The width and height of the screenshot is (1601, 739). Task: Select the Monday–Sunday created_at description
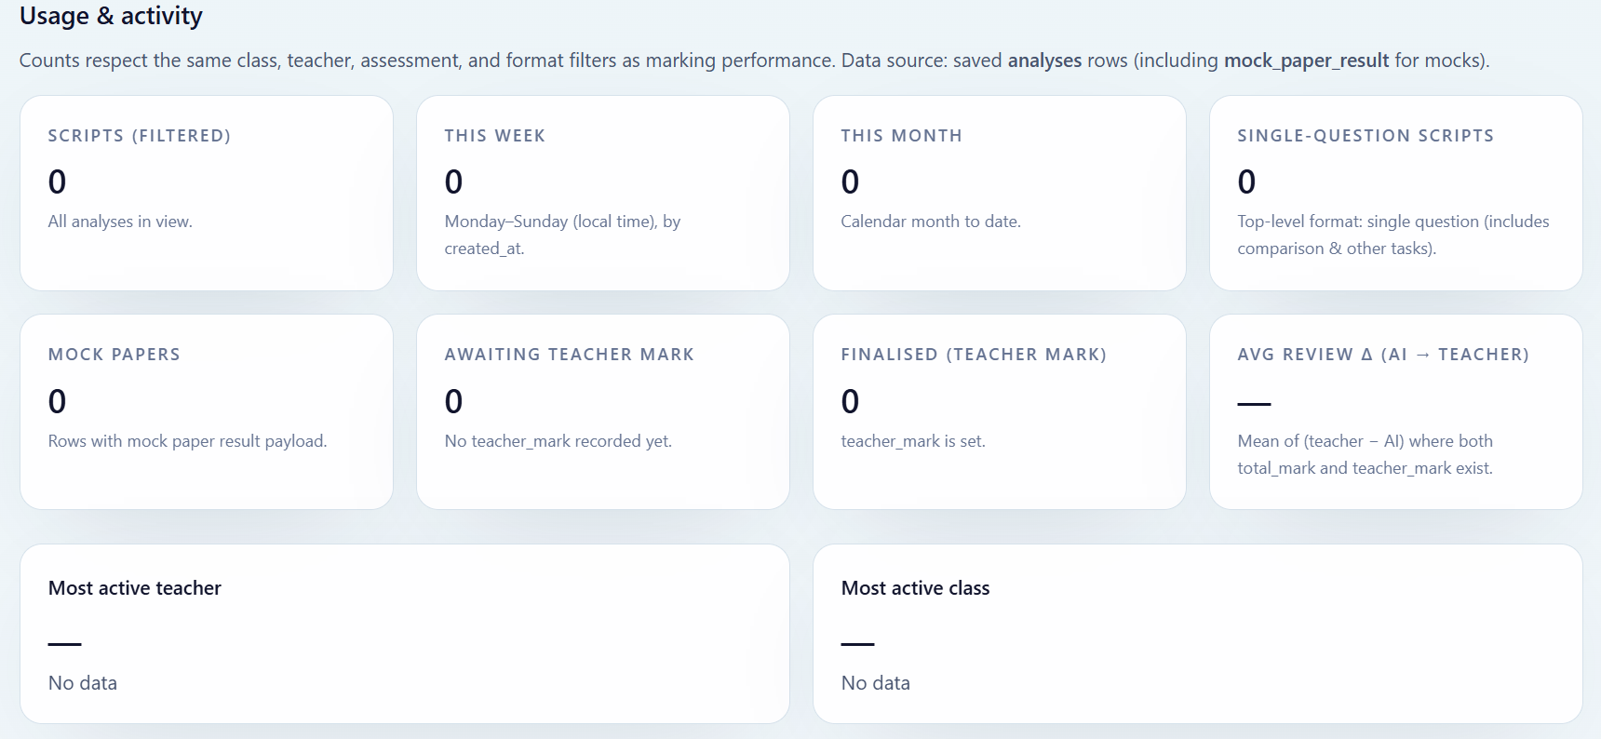(x=562, y=234)
